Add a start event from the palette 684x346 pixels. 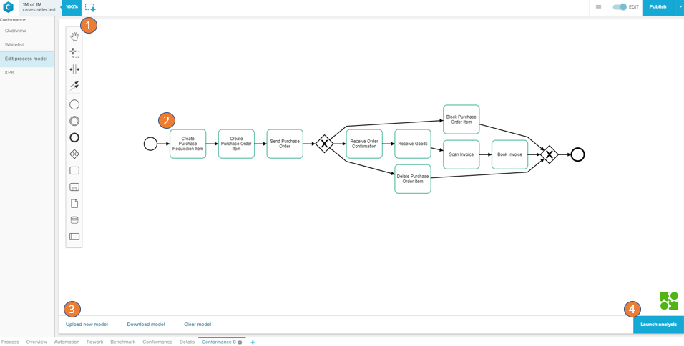click(x=74, y=104)
